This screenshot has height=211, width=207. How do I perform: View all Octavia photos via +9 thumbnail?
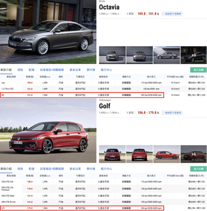click(193, 55)
